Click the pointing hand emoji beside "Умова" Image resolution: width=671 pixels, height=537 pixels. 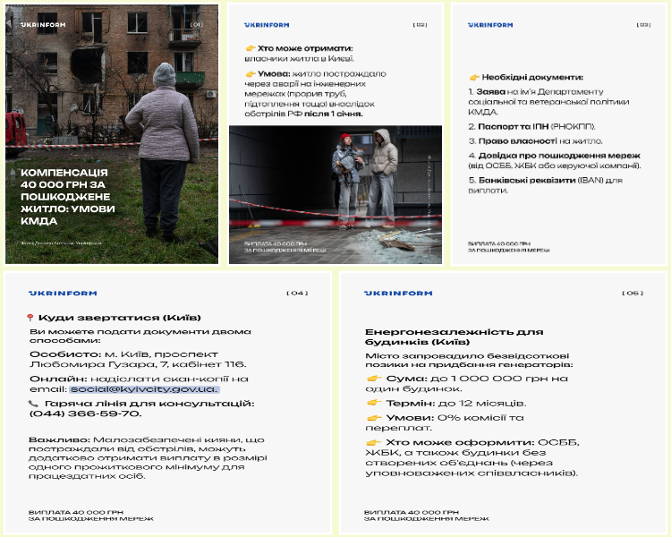point(251,73)
